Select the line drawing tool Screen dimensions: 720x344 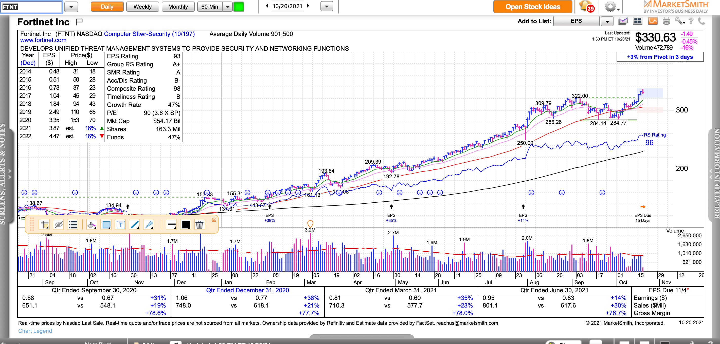[x=134, y=224]
